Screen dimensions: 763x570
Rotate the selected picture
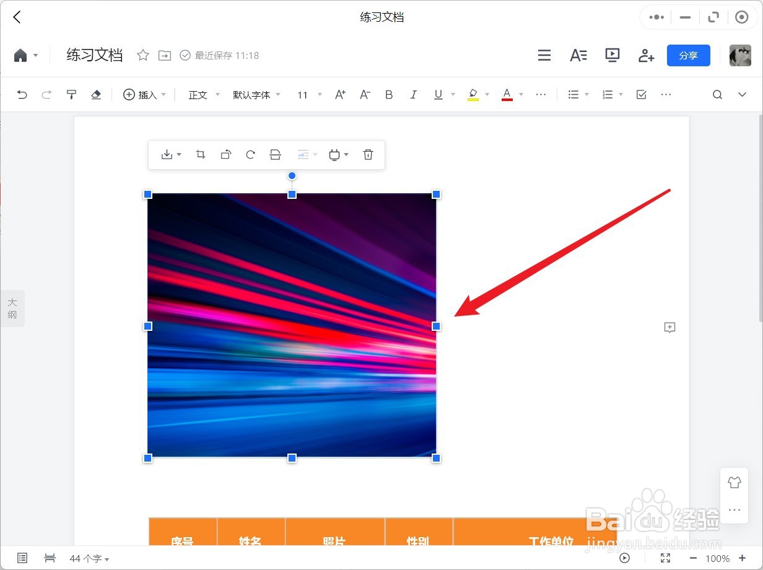point(250,154)
